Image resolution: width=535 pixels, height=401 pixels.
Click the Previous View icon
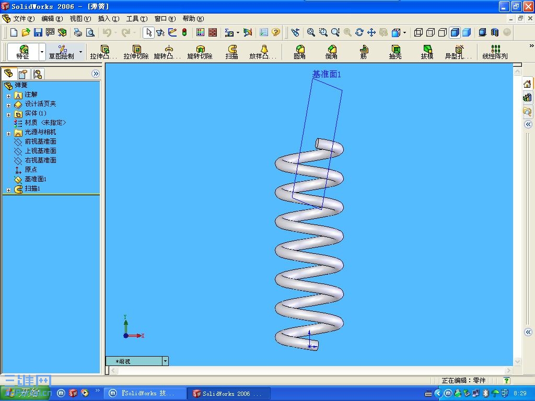pyautogui.click(x=295, y=32)
